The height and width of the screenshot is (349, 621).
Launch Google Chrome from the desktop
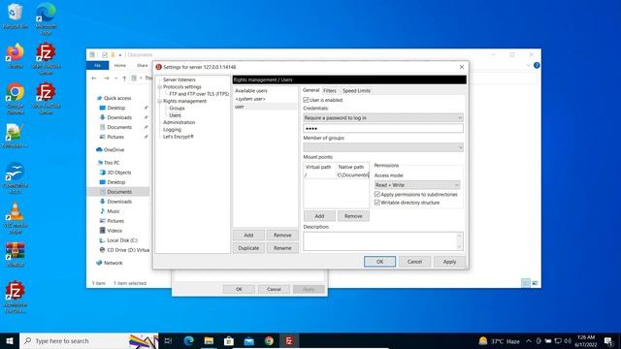[16, 99]
